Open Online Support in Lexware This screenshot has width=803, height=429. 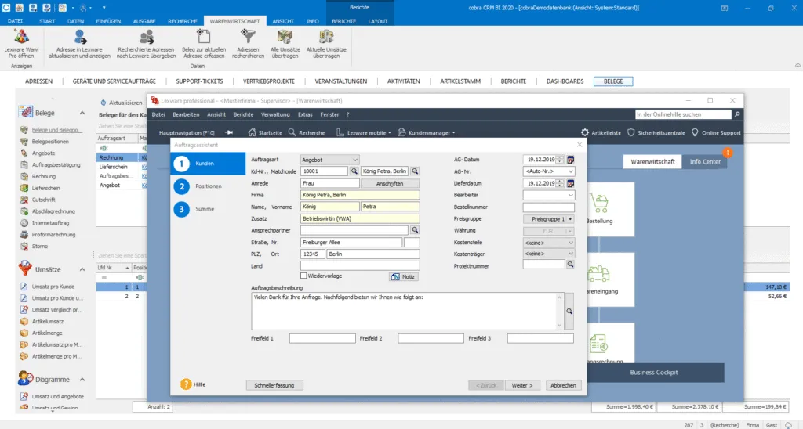tap(716, 132)
